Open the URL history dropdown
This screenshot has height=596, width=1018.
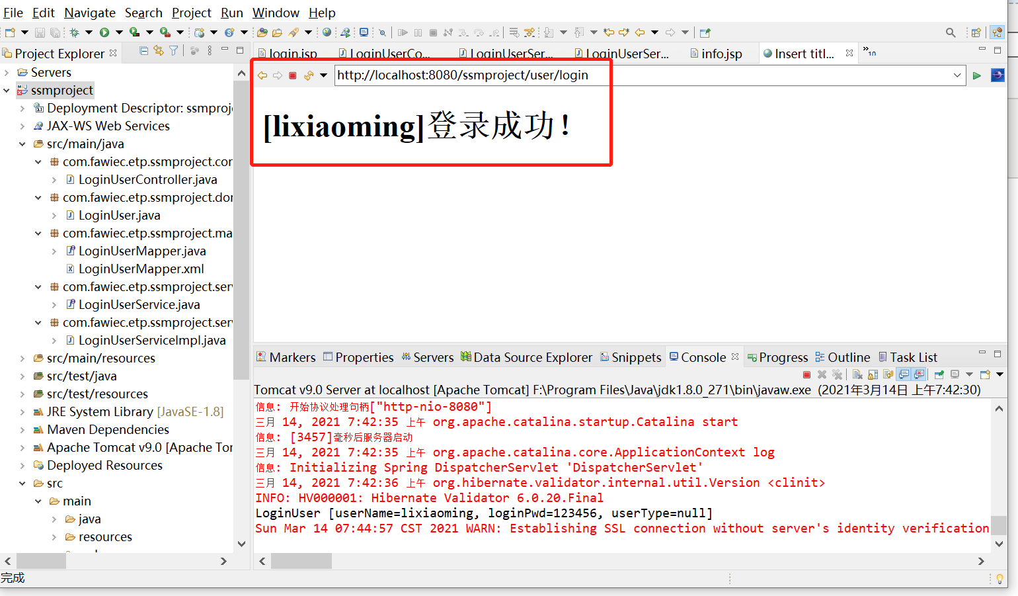coord(957,75)
